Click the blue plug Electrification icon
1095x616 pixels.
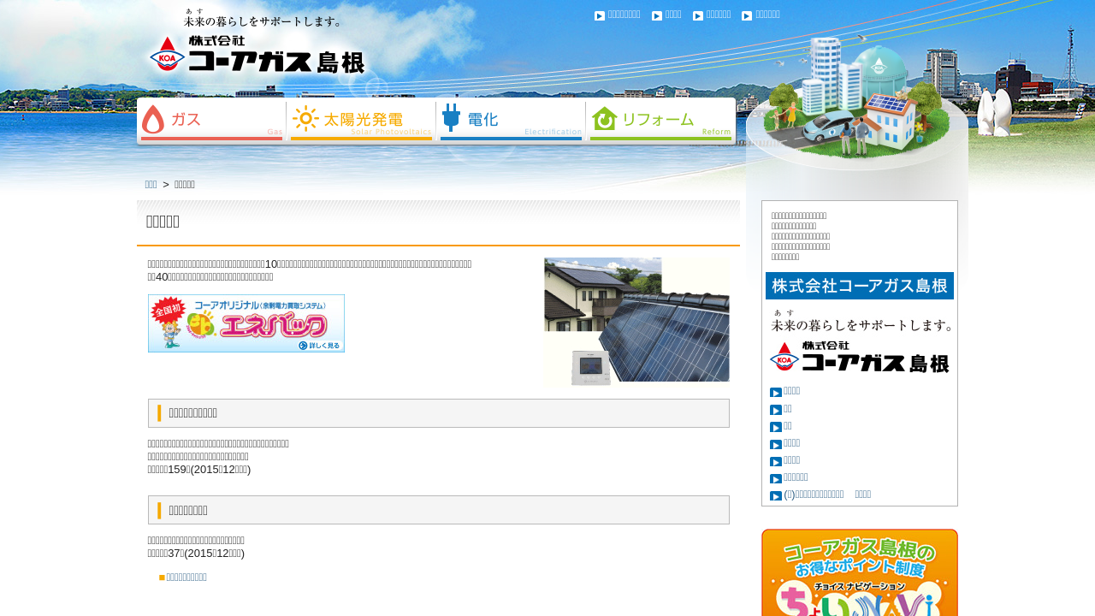(x=451, y=118)
